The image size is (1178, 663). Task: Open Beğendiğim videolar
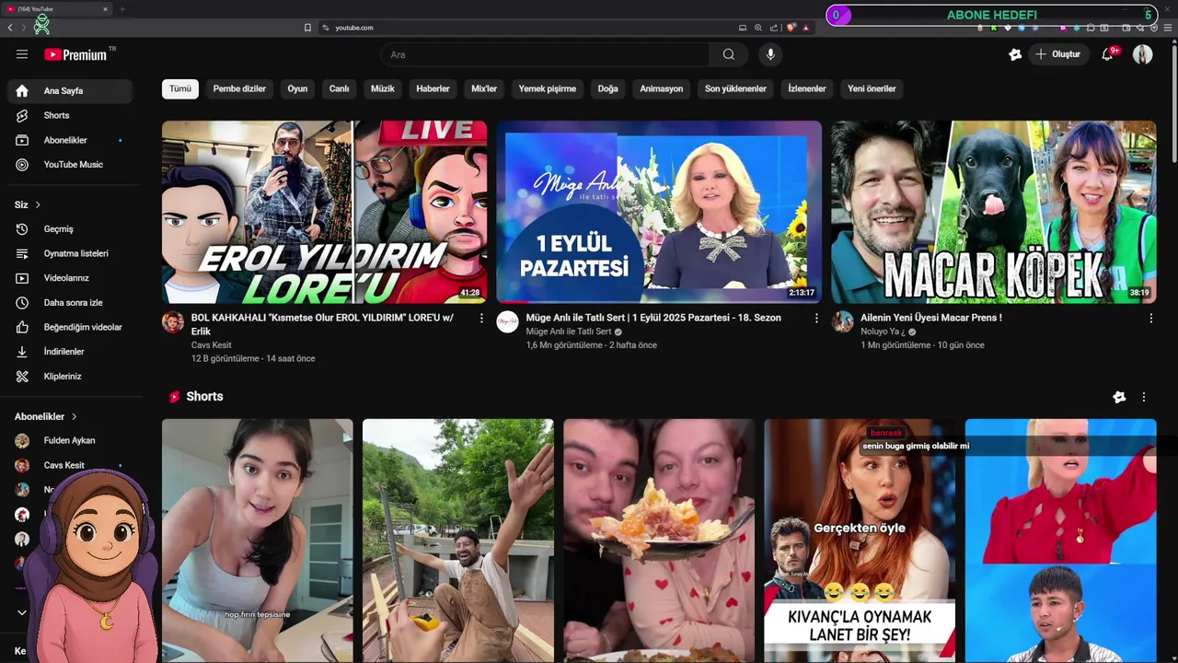[x=70, y=327]
